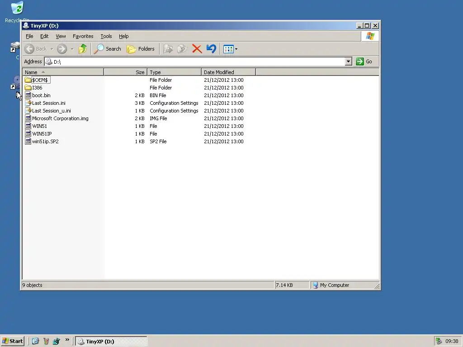Click the 'win51ip.SP2' file name
Viewport: 463px width, 347px height.
46,141
